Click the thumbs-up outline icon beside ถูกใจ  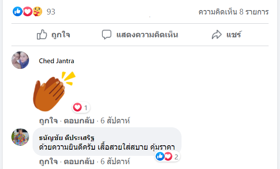42,34
